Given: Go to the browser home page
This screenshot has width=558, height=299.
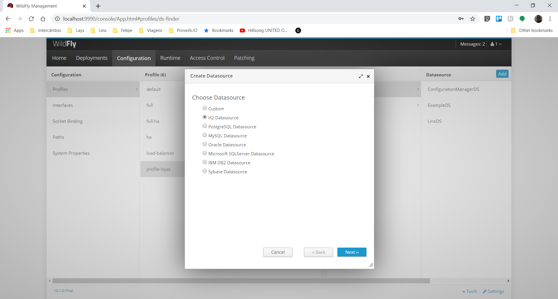Looking at the screenshot, I should click(43, 19).
